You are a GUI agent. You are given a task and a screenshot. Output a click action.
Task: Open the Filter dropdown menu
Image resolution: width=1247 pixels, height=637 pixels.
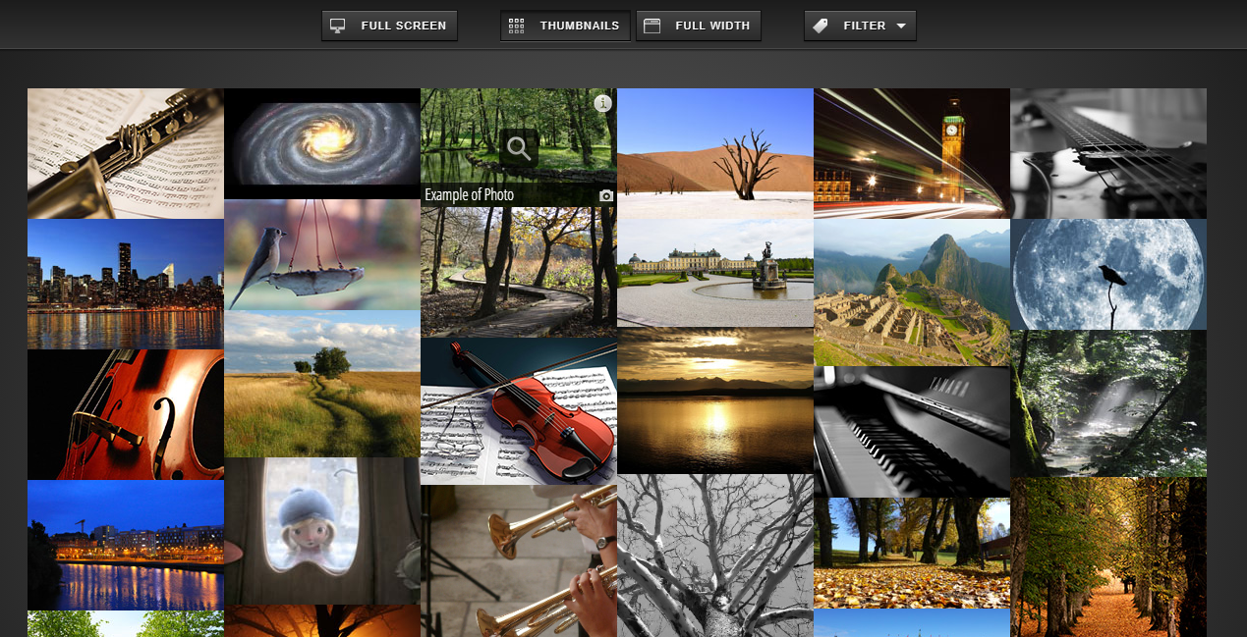[861, 26]
